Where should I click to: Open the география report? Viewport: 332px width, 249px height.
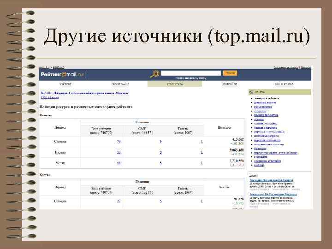click(x=261, y=157)
